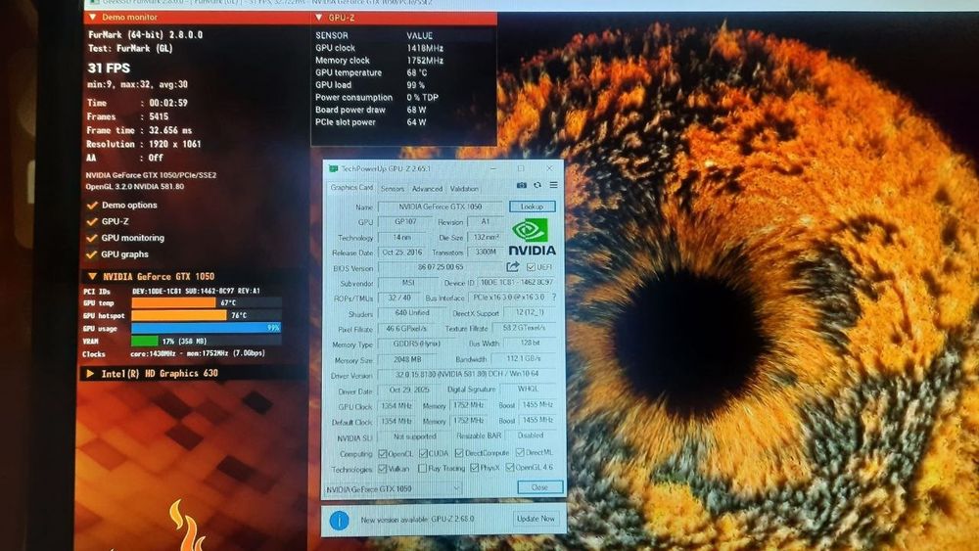Click the Clocks core and mem readout
The width and height of the screenshot is (979, 551).
173,354
